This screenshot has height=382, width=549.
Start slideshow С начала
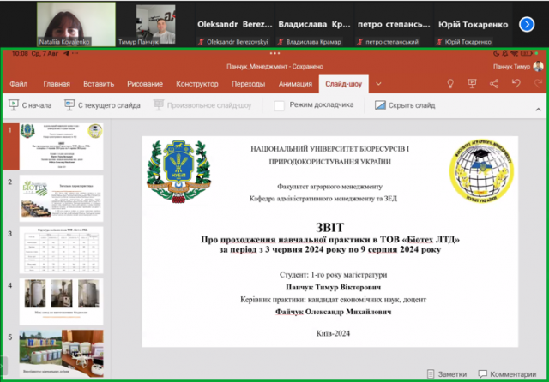(x=30, y=105)
